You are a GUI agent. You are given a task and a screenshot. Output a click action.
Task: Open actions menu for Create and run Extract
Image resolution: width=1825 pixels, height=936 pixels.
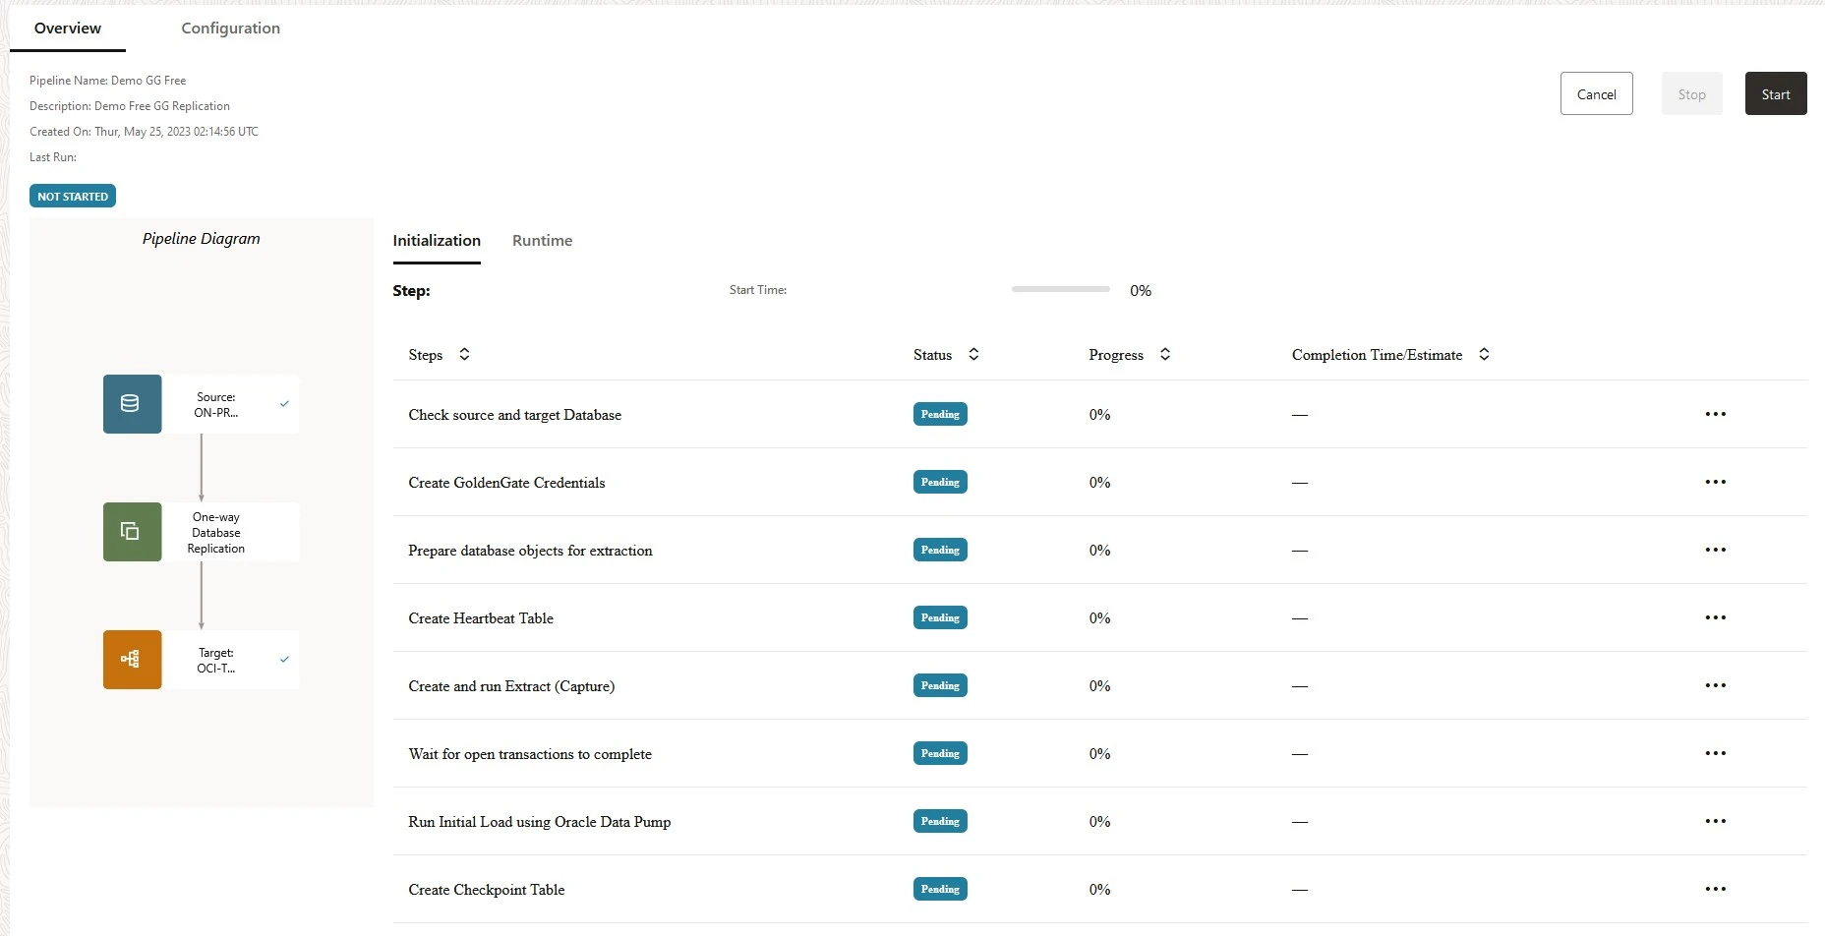coord(1715,685)
